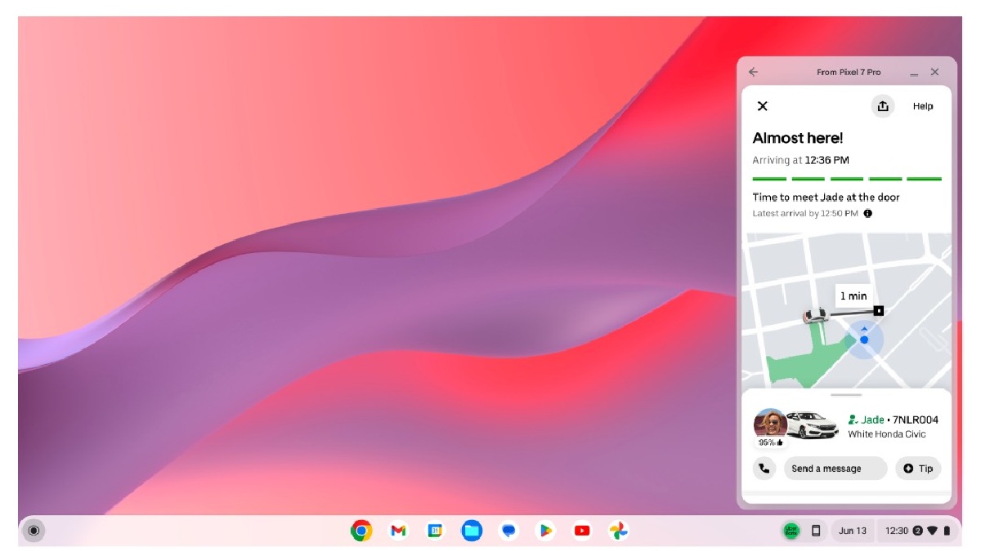
Task: Launch the Play Store from the shelf
Action: (x=544, y=530)
